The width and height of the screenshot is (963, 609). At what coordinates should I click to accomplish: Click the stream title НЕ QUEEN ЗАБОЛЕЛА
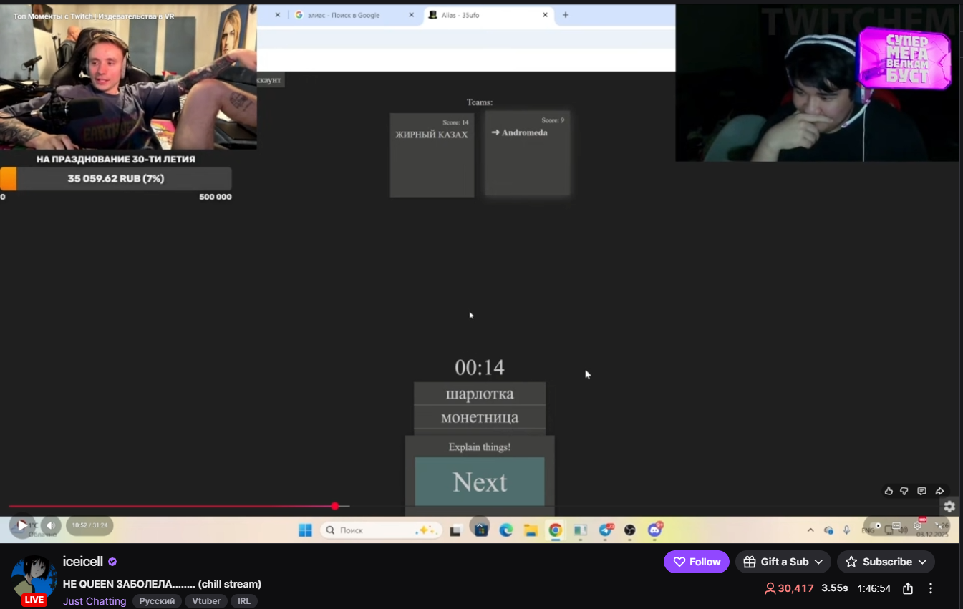point(162,584)
